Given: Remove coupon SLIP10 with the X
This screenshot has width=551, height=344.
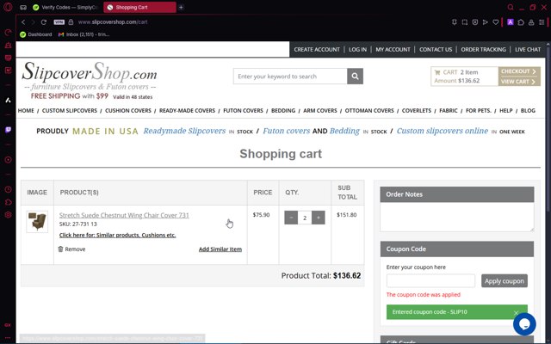Looking at the screenshot, I should (x=516, y=312).
